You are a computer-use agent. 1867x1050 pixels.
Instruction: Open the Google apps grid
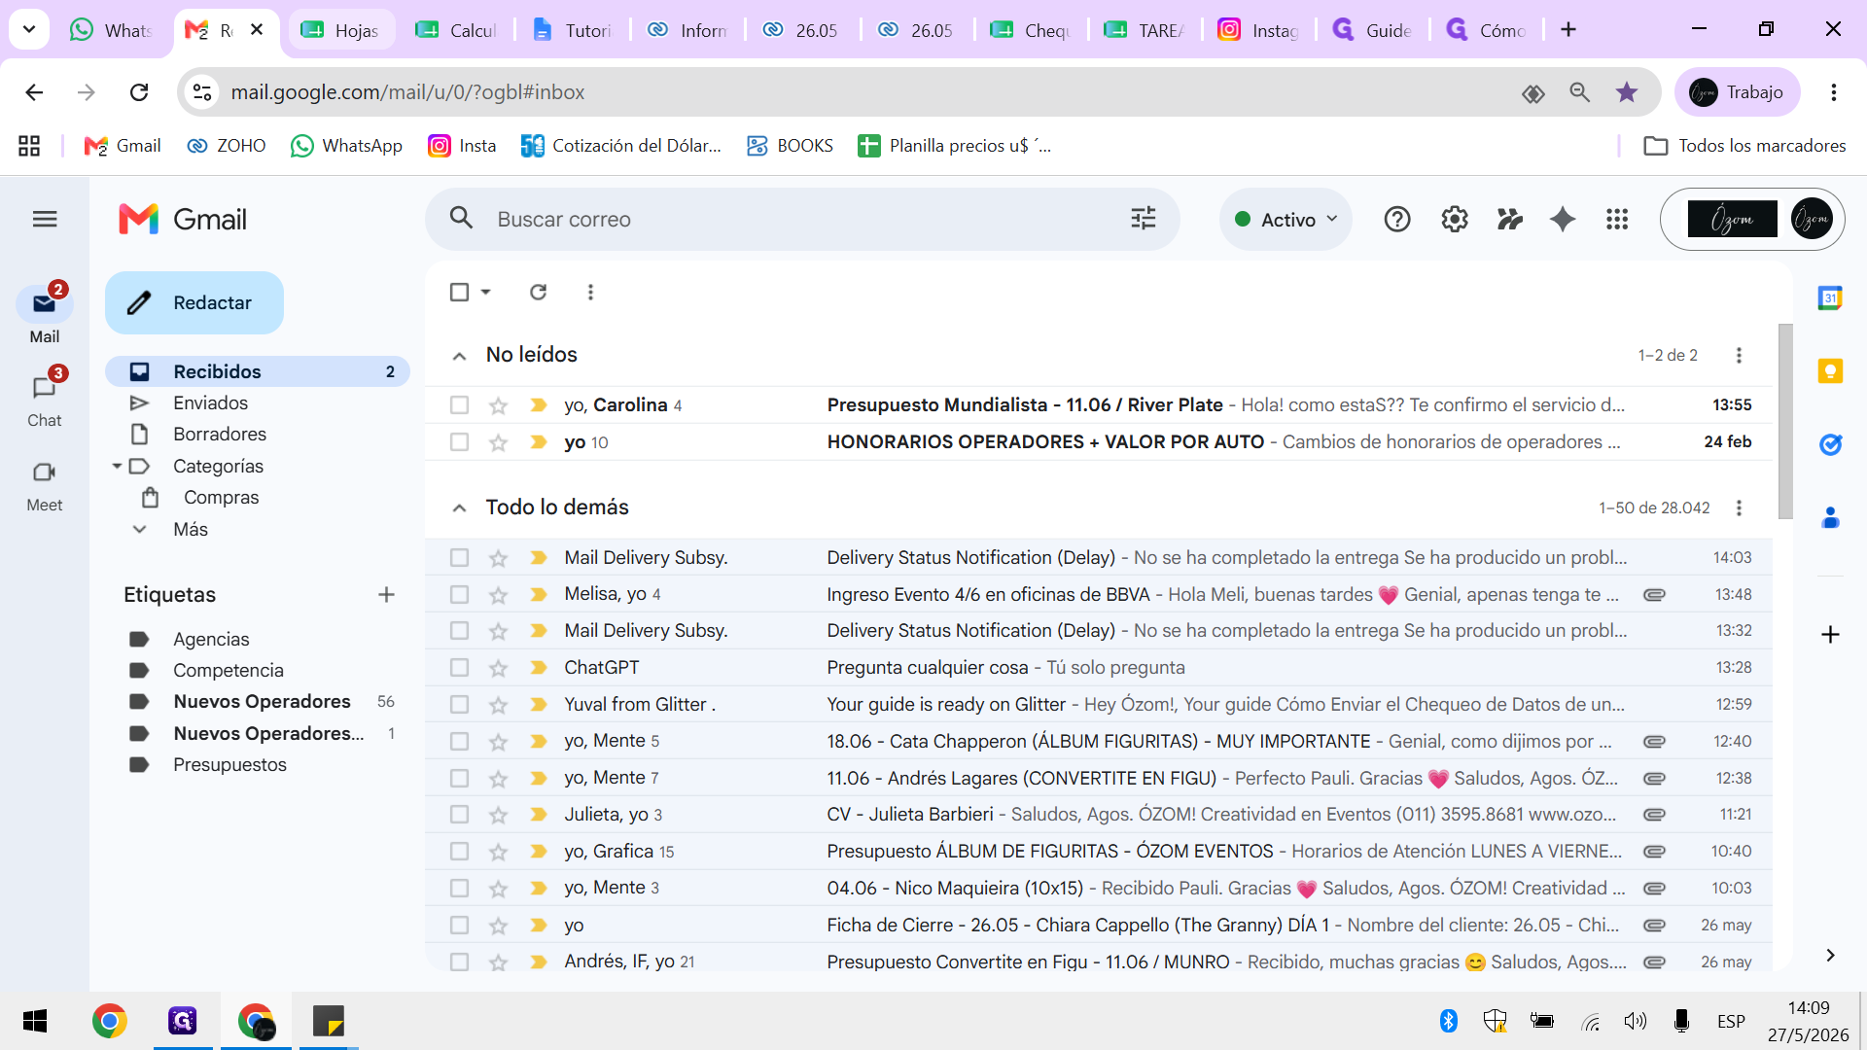click(x=1617, y=220)
